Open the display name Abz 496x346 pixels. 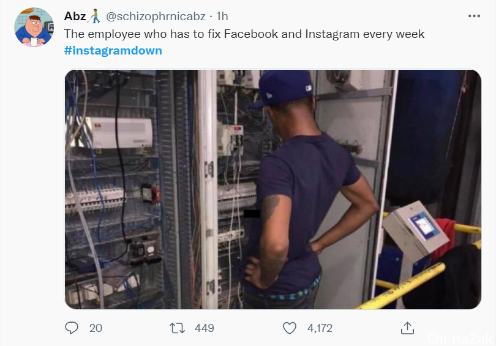point(75,16)
